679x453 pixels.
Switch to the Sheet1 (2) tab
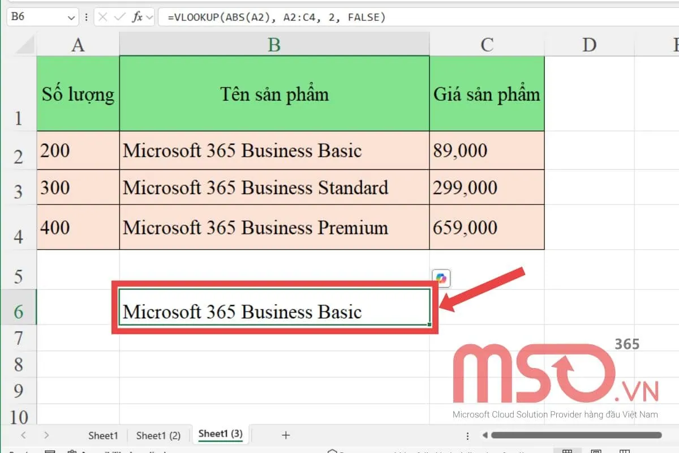point(158,435)
